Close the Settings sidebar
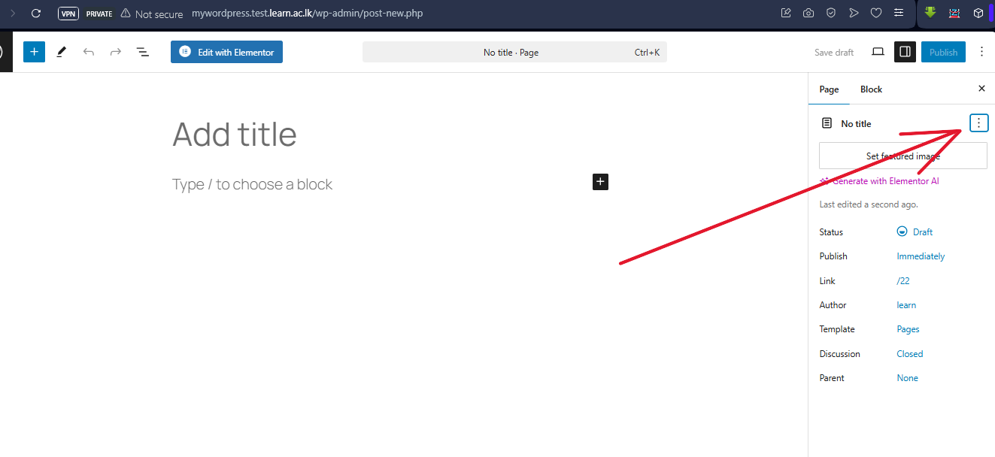This screenshot has height=457, width=995. click(981, 89)
